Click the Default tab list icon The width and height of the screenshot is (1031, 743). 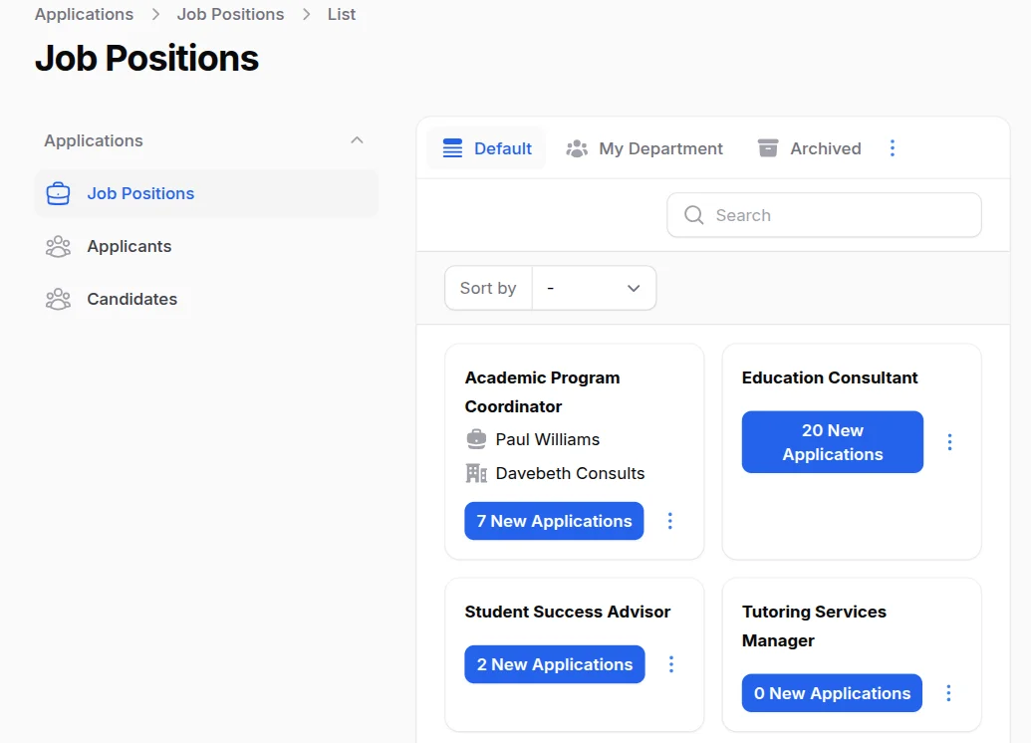point(452,148)
